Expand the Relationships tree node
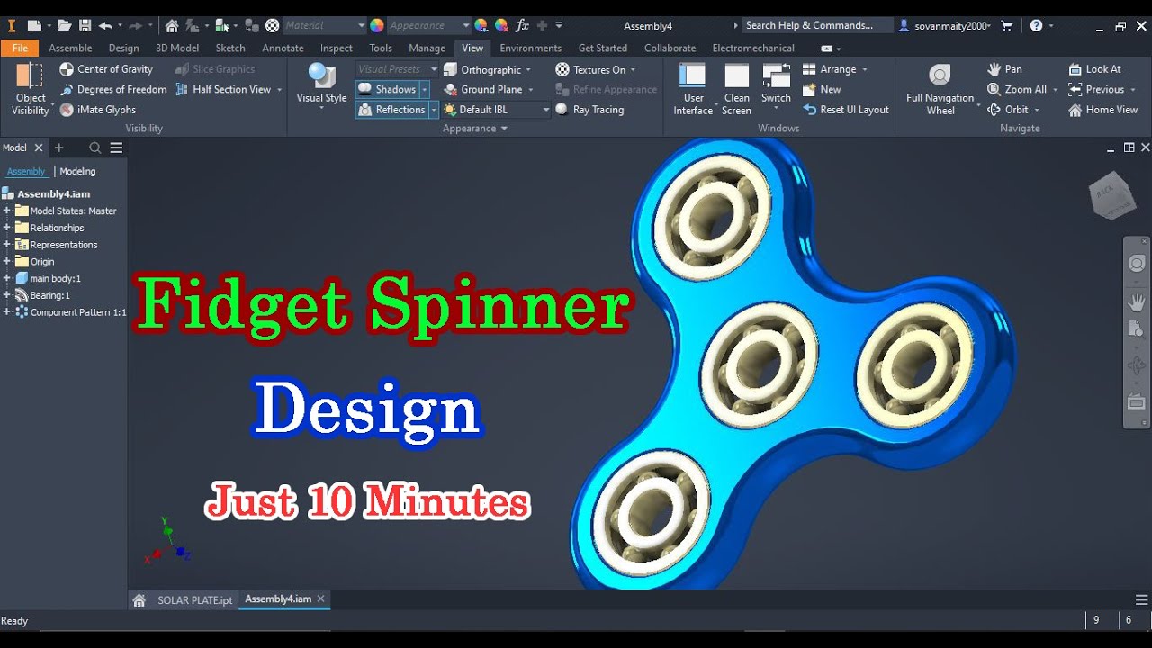The image size is (1152, 648). click(6, 228)
